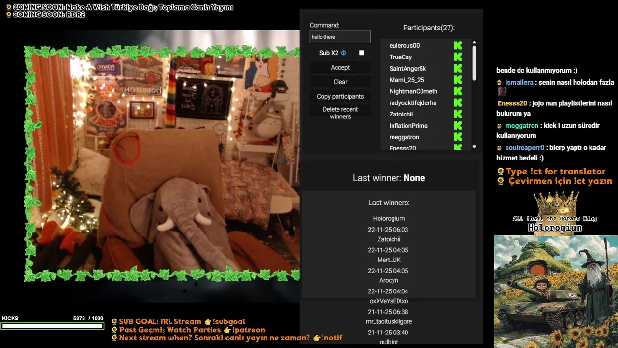Click the Kick icon beside InflationPrime

[458, 126]
